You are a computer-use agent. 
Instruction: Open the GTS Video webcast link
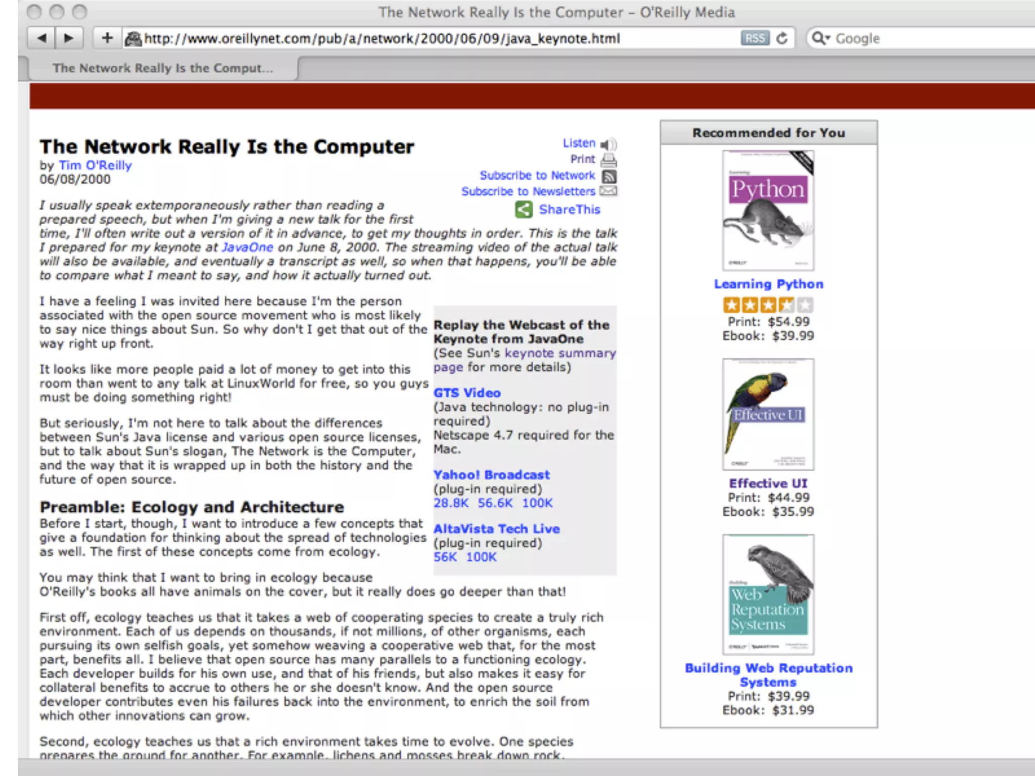click(x=467, y=393)
